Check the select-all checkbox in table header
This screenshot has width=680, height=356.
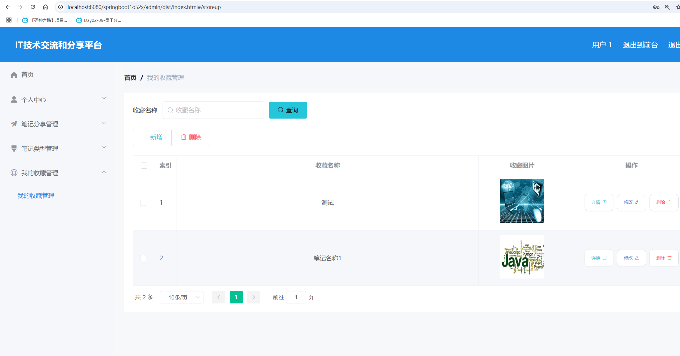pos(144,165)
